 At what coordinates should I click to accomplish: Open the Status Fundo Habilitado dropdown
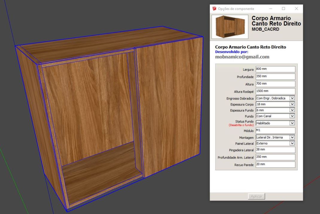(292, 123)
